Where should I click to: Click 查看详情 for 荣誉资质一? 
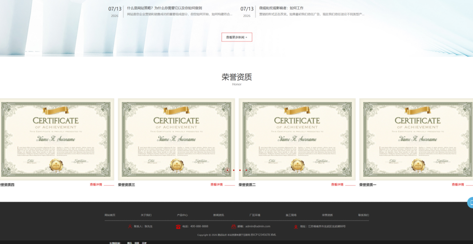pyautogui.click(x=458, y=185)
